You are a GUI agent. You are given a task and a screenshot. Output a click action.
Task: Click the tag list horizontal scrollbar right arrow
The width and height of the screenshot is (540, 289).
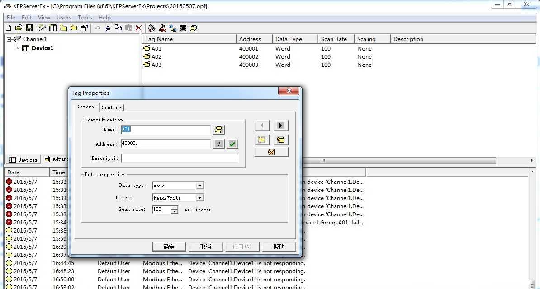[x=532, y=160]
